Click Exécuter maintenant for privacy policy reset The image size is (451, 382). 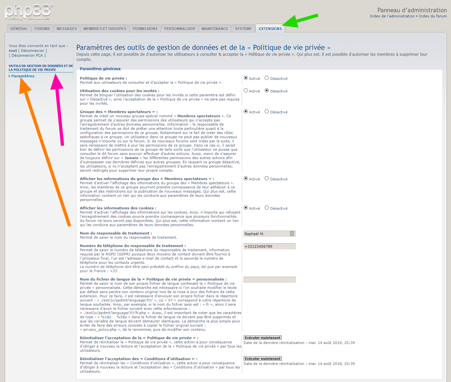tap(262, 338)
